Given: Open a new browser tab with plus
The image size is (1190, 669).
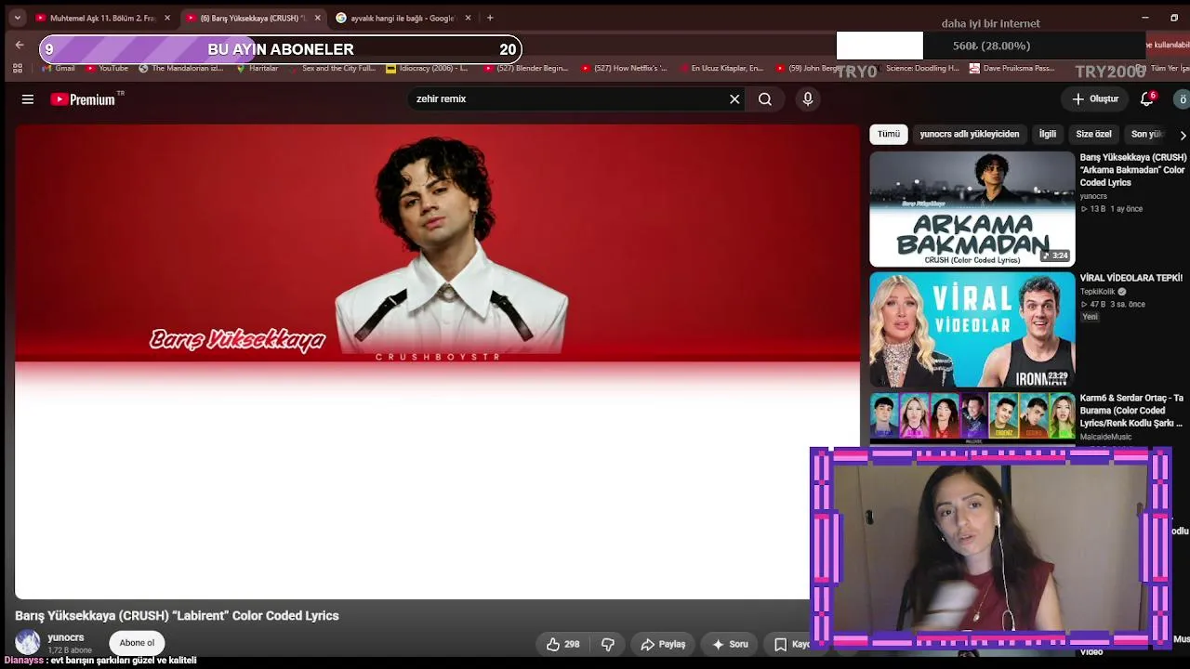Looking at the screenshot, I should click(x=490, y=18).
